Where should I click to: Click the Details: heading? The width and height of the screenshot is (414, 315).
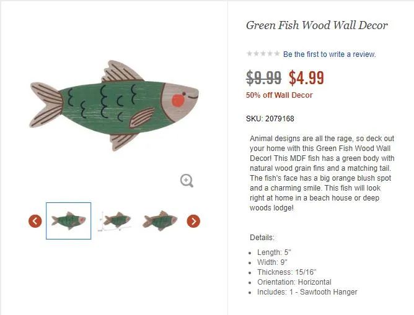(262, 238)
